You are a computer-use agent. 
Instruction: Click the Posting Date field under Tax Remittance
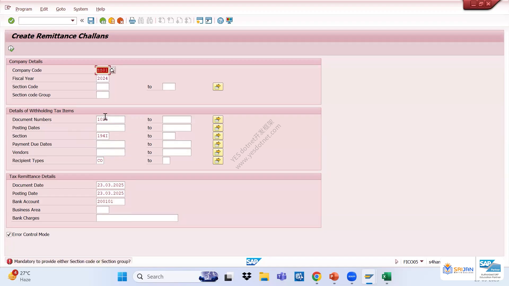(111, 193)
